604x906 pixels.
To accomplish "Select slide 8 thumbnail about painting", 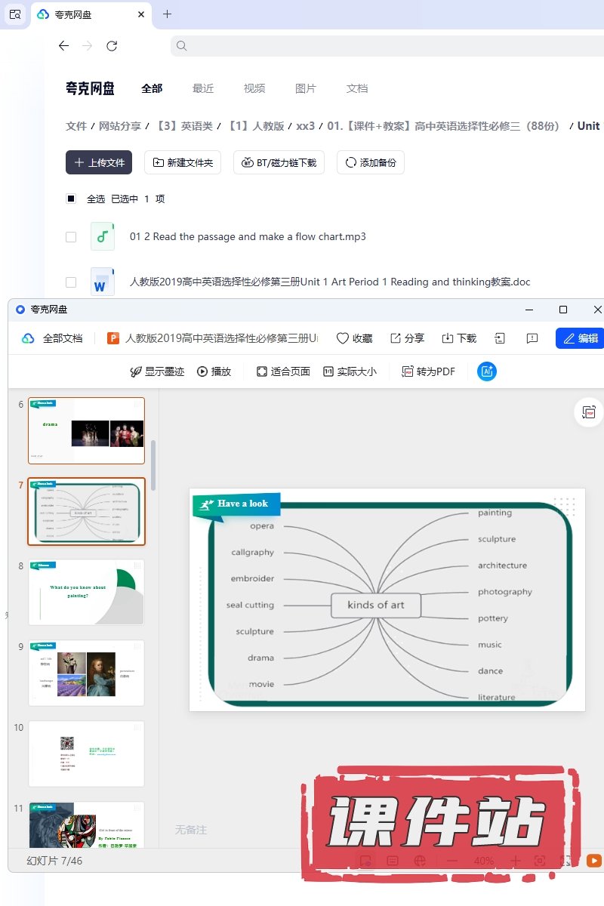I will tap(86, 592).
